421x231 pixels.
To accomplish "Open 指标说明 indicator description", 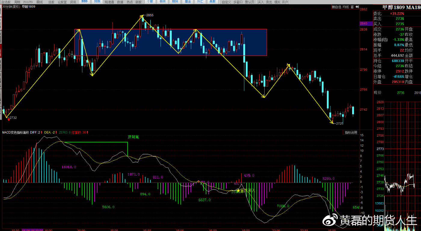I will coord(351,132).
